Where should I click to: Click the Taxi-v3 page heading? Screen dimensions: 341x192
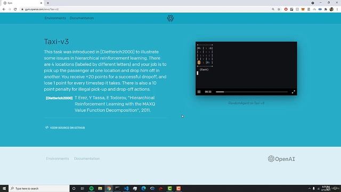[56, 42]
